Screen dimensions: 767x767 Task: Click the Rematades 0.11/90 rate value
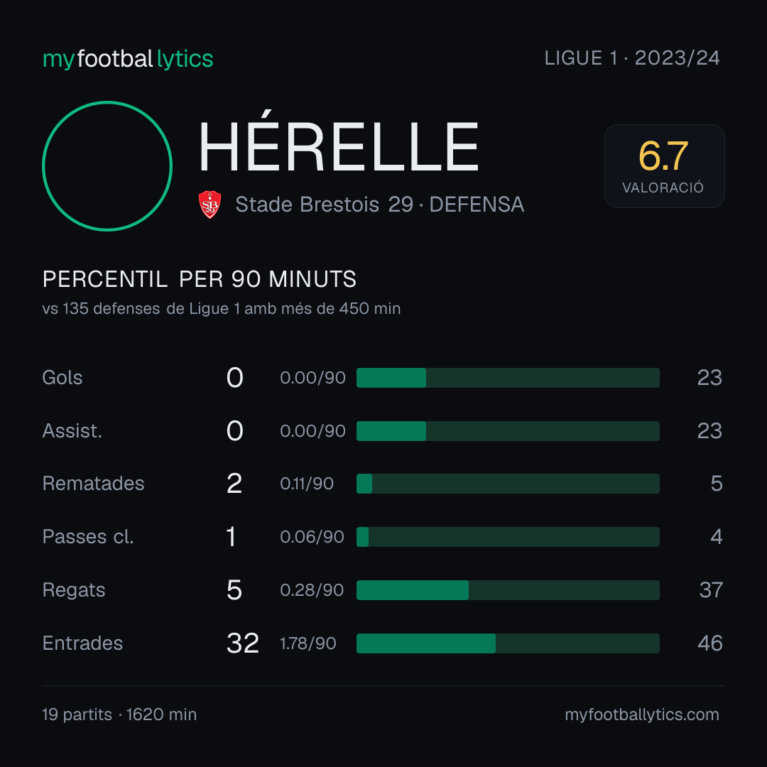tap(307, 484)
